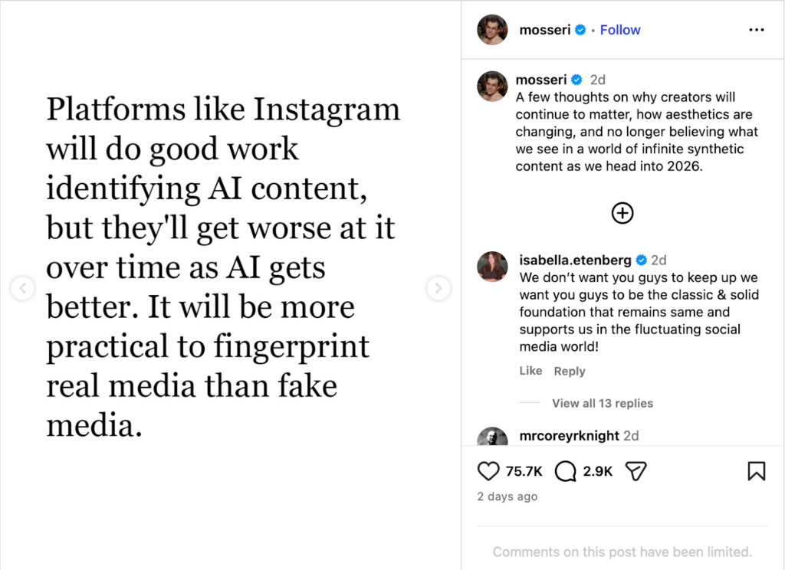Open the three-dot more options menu
This screenshot has height=570, width=785.
756,30
